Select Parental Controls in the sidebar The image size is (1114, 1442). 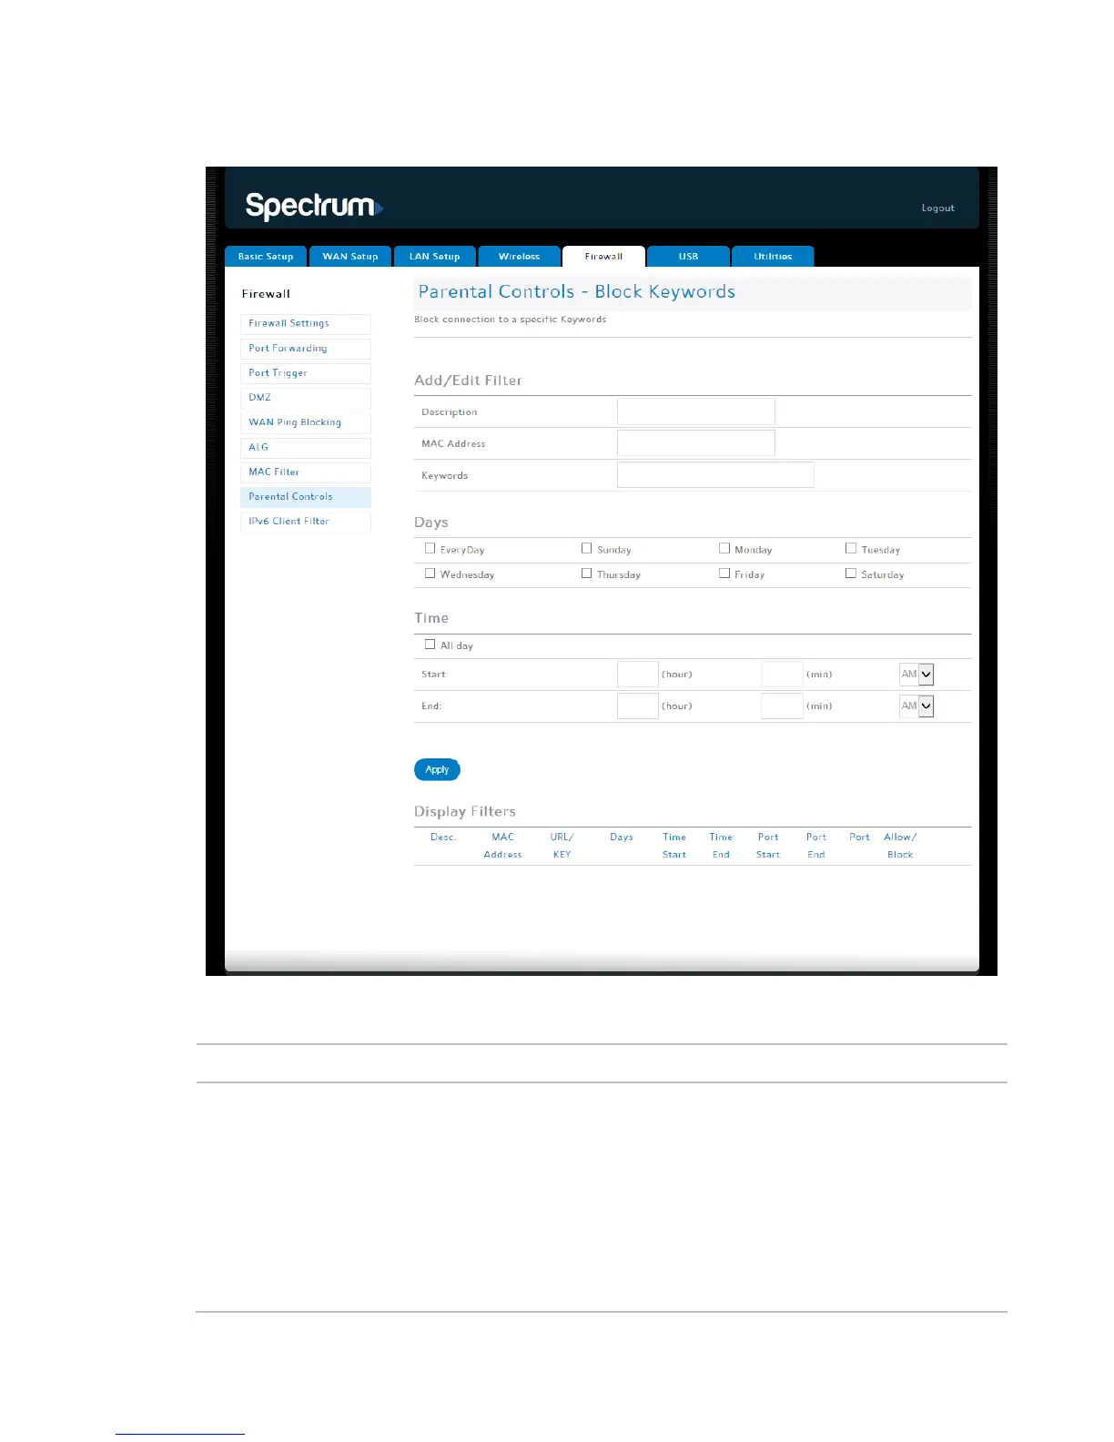306,497
